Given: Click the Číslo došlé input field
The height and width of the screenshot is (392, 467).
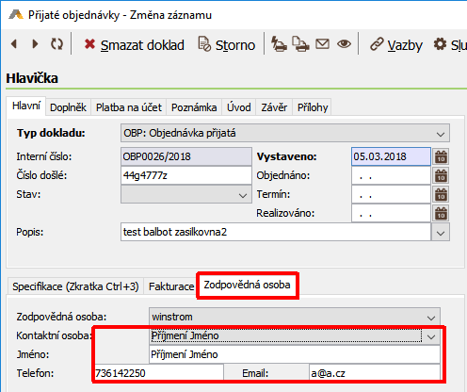Looking at the screenshot, I should click(x=186, y=175).
